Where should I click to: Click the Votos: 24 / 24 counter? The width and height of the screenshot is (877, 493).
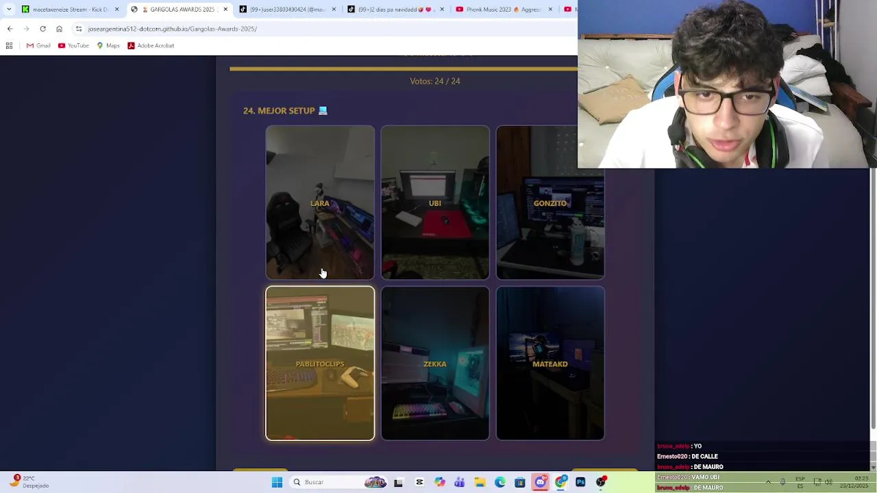point(435,81)
